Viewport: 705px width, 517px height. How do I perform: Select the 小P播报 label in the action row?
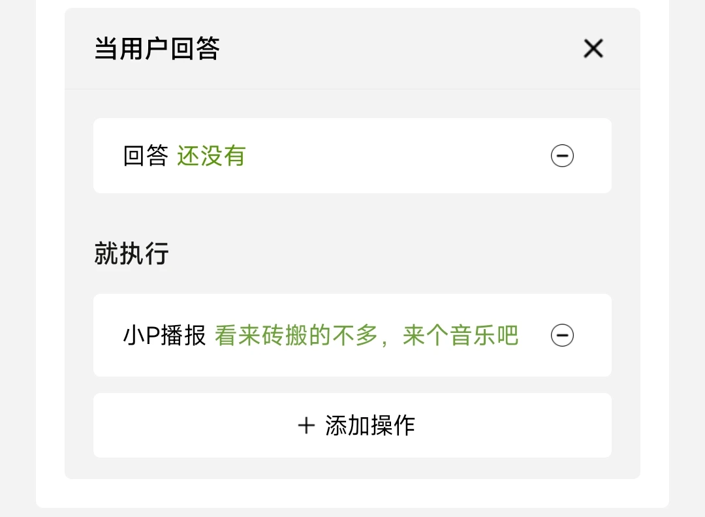coord(164,336)
